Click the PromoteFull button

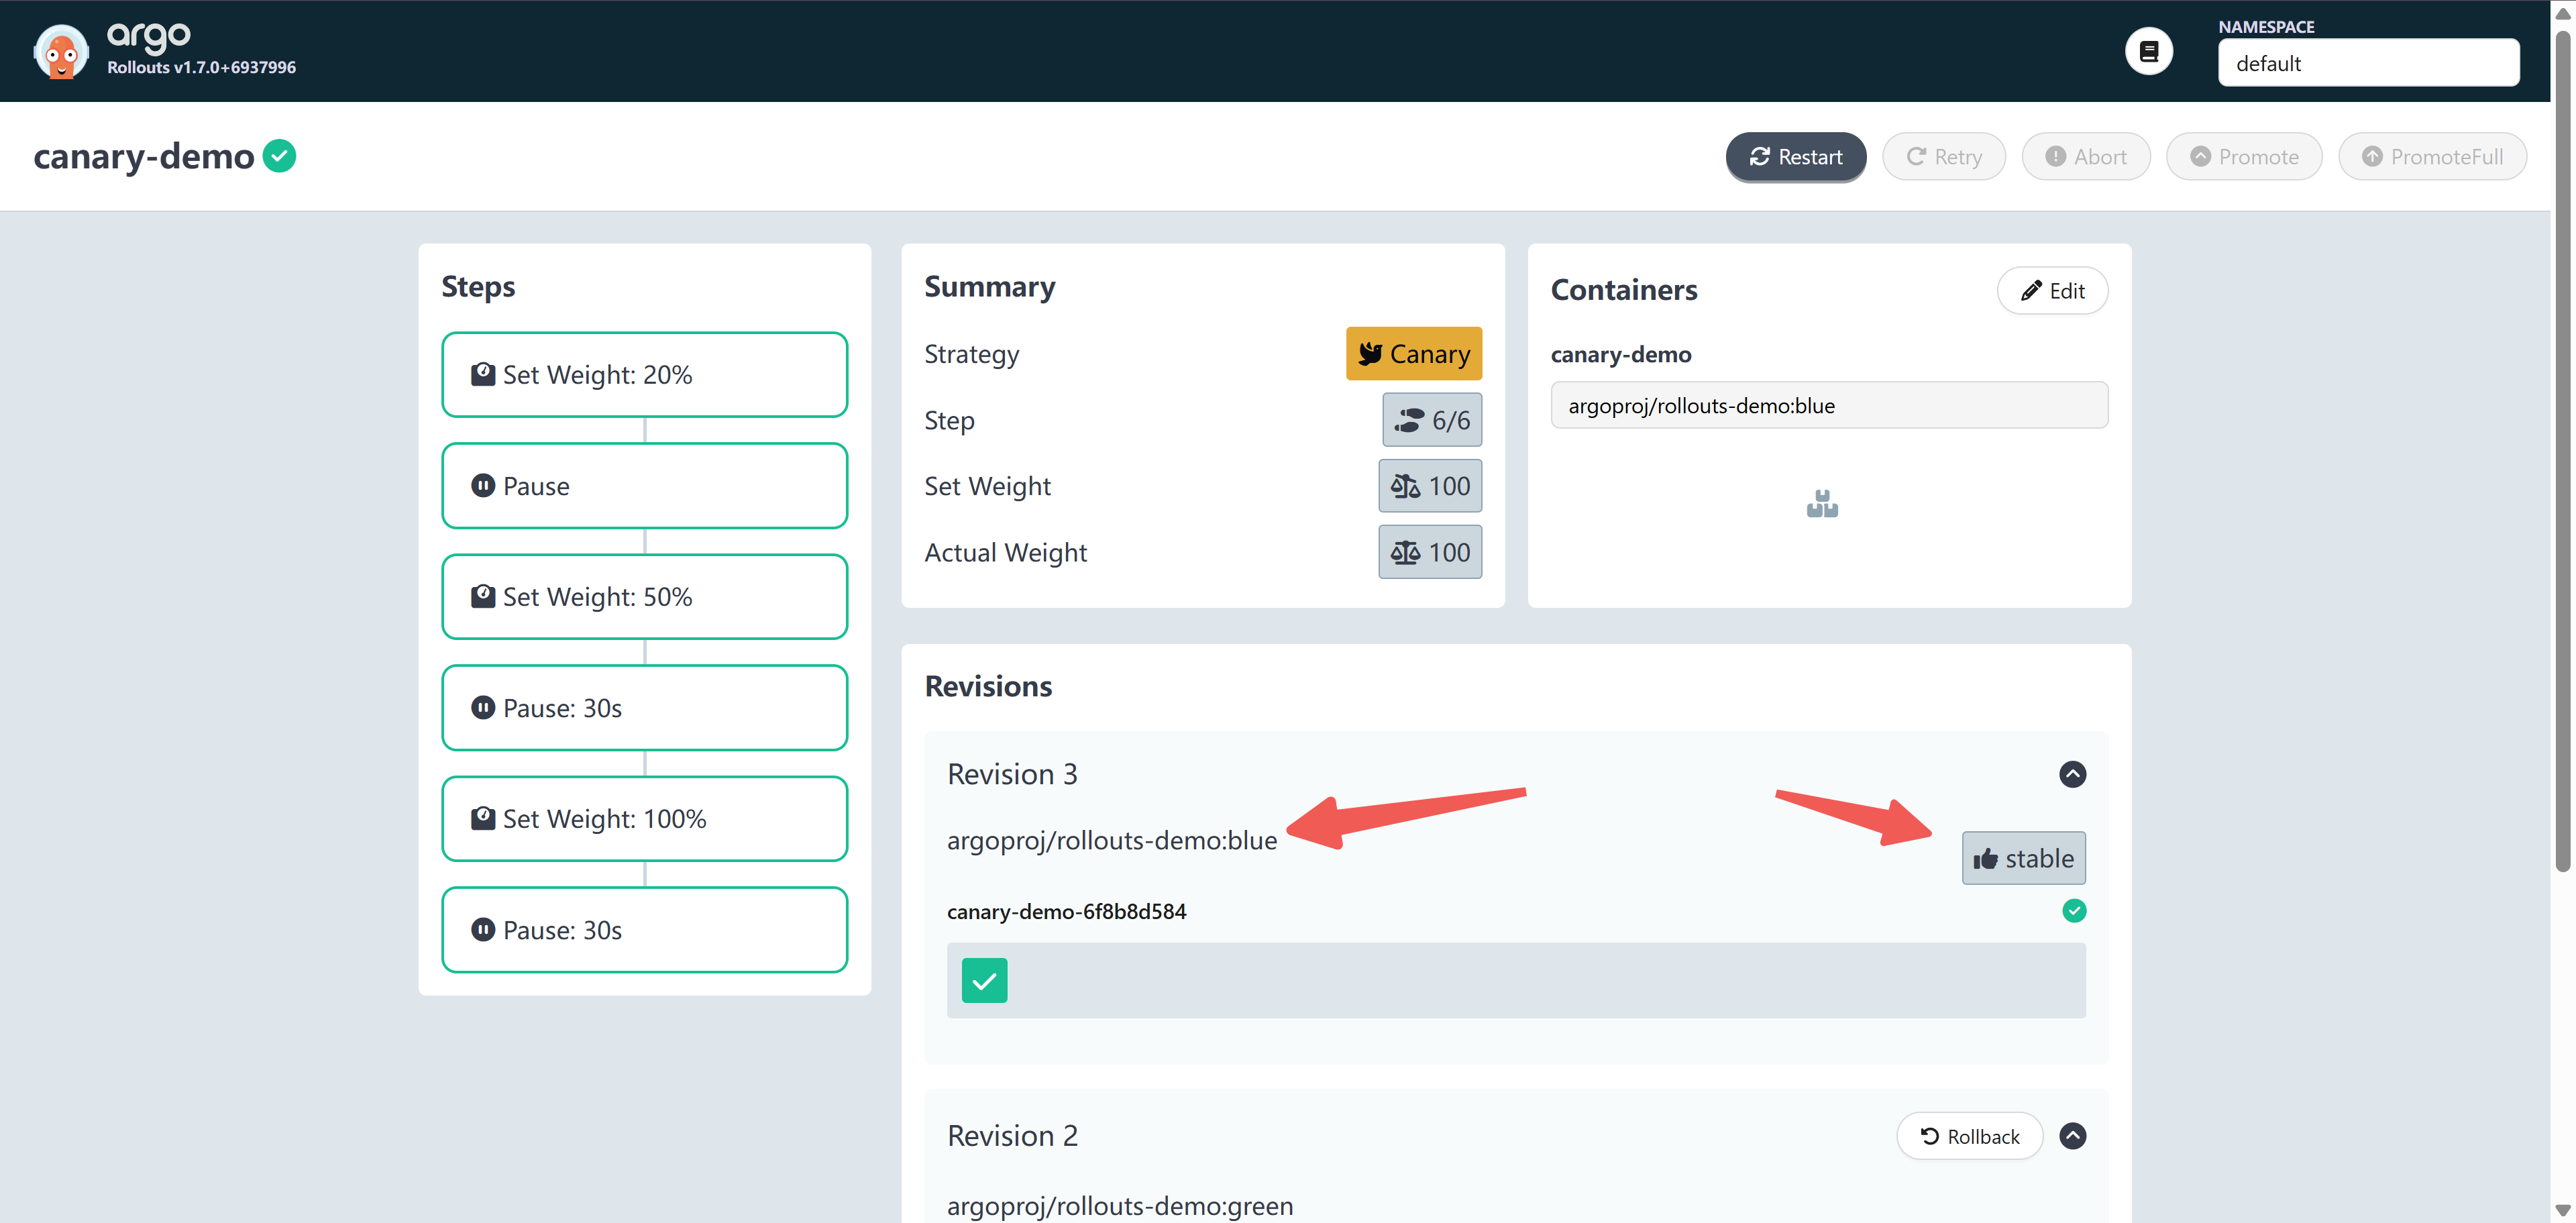(2431, 157)
